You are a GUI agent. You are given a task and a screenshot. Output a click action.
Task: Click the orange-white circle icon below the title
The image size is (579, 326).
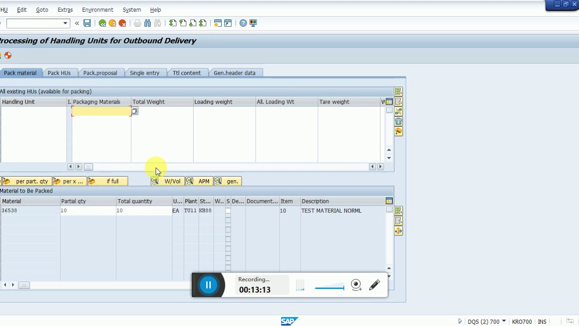(x=8, y=56)
